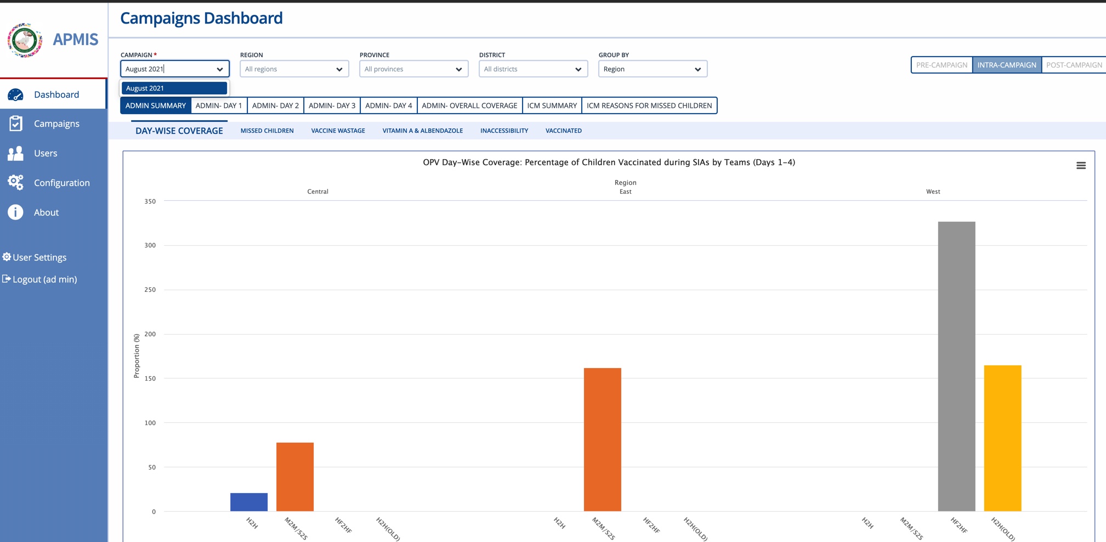
Task: Open Configuration using the gears icon
Action: click(15, 182)
